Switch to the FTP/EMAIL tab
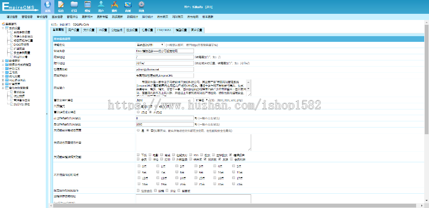 [x=164, y=30]
